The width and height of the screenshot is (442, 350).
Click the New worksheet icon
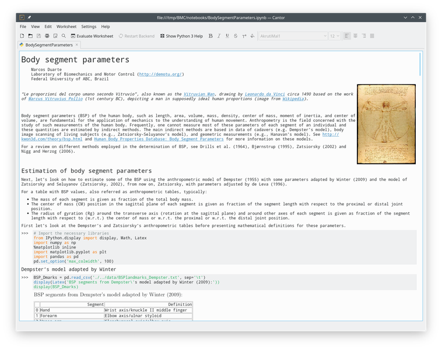point(22,36)
